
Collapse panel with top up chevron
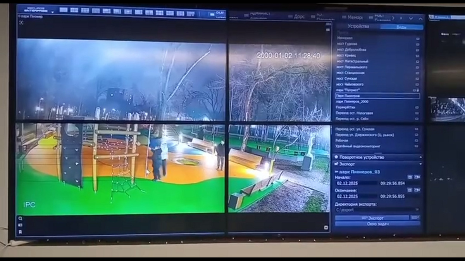pyautogui.click(x=420, y=18)
